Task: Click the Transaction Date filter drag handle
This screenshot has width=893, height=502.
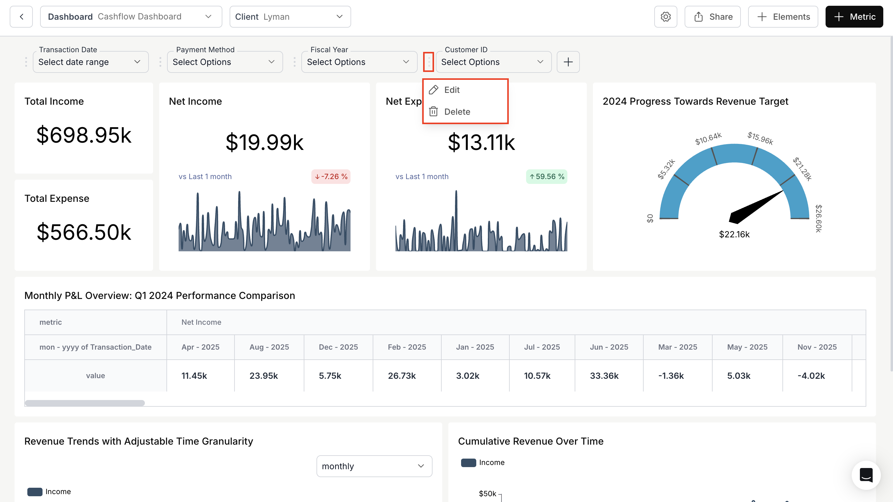Action: (x=26, y=62)
